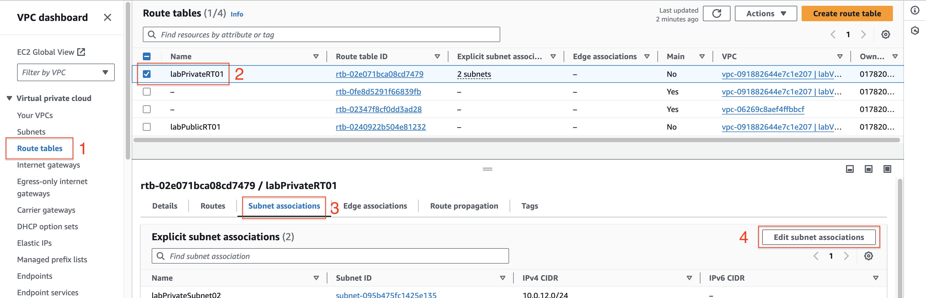Viewport: 926px width, 298px height.
Task: Open subnet associations preferences gear
Action: (x=868, y=256)
